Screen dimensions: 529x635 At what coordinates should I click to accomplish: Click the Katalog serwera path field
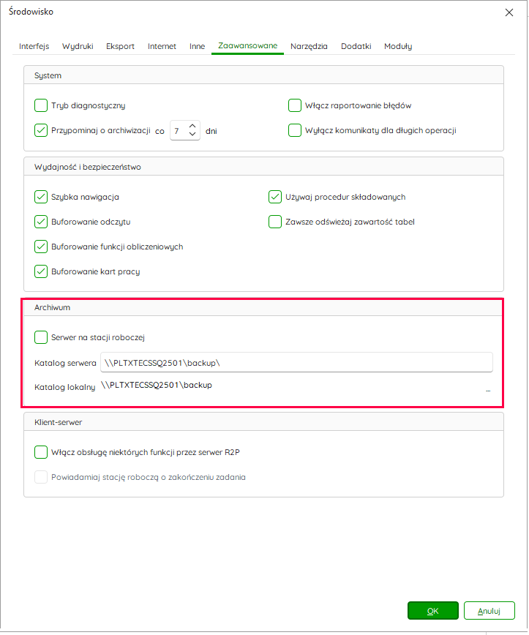[x=296, y=362]
